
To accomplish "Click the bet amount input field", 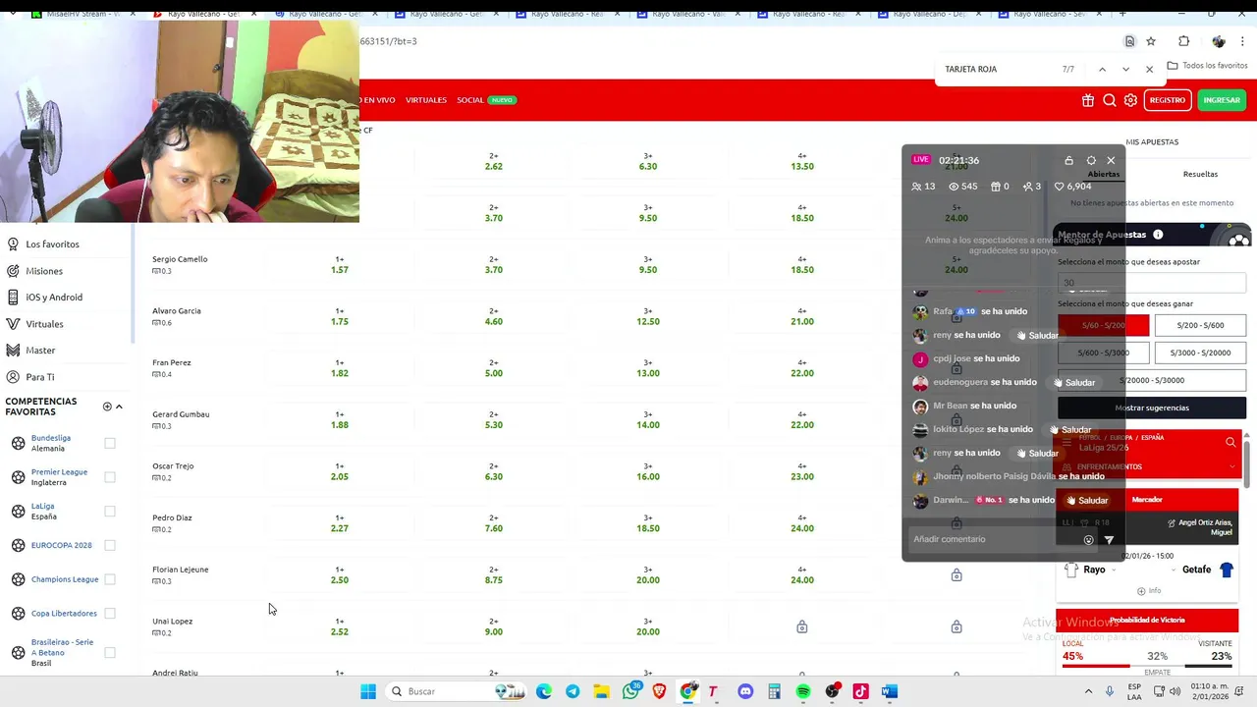I will (1152, 283).
